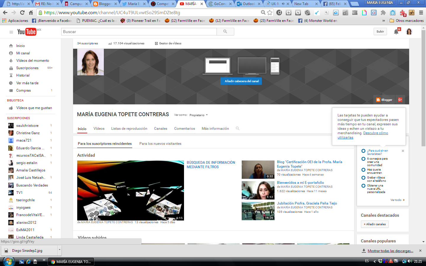426x266 pixels.
Task: Open account avatar menu in header
Action: [x=409, y=32]
